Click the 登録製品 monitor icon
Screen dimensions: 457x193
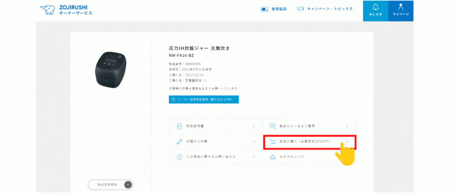(x=264, y=9)
